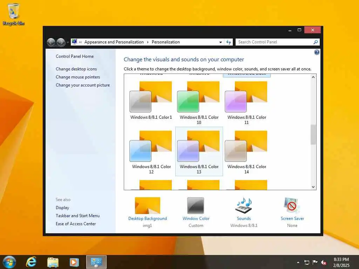Click the muted volume tray icon
The width and height of the screenshot is (359, 269).
click(324, 262)
